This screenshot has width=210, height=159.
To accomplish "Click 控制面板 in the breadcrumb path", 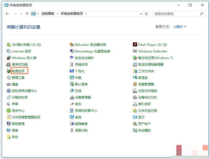I will [48, 14].
